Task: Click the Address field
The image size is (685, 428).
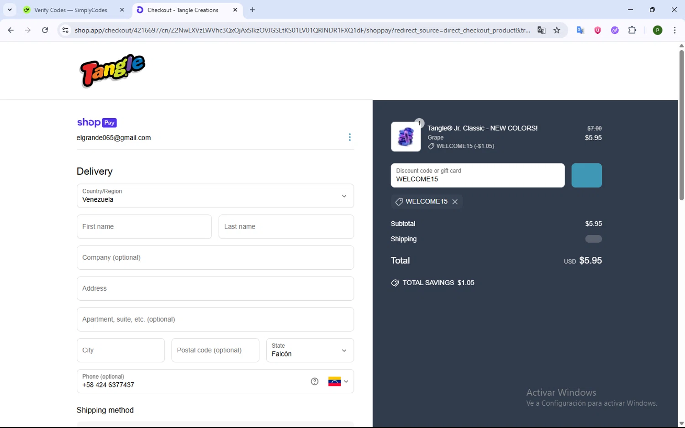Action: click(x=215, y=288)
